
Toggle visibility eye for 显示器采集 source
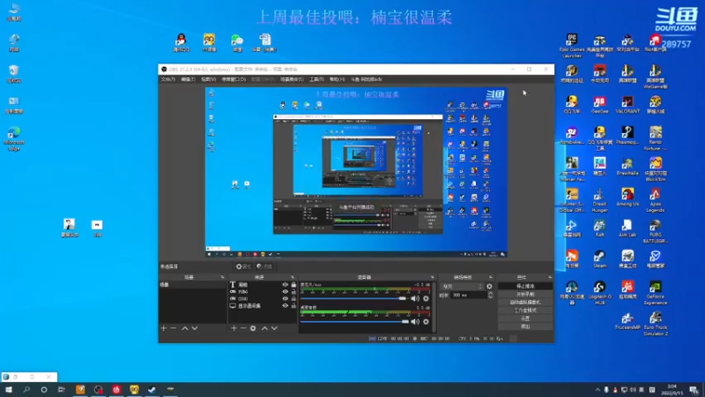pyautogui.click(x=285, y=305)
